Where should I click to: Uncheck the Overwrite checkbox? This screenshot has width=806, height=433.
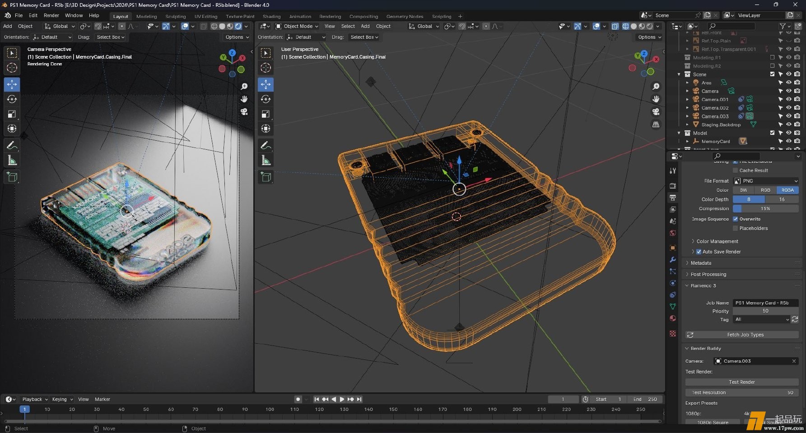tap(735, 219)
